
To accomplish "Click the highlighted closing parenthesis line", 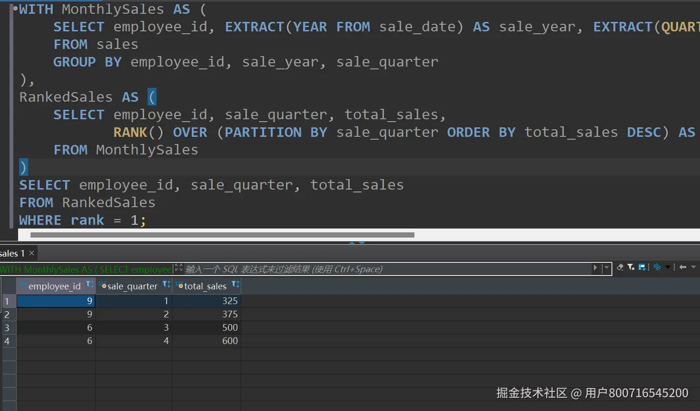I will click(x=24, y=167).
